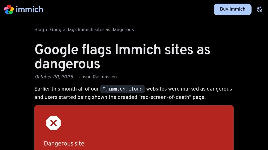Image resolution: width=268 pixels, height=150 pixels.
Task: Select the *.immich.cloud code snippet
Action: [x=122, y=89]
